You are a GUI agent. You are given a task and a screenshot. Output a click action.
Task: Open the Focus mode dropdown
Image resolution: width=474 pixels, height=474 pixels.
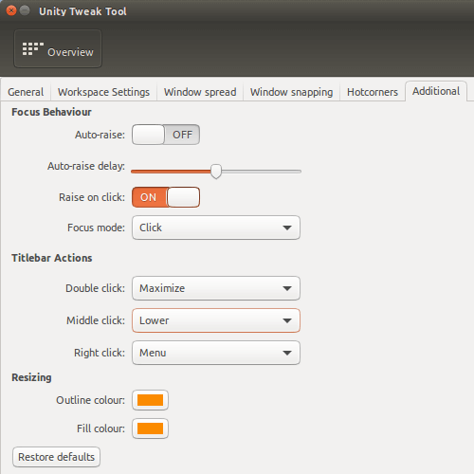[x=216, y=228]
